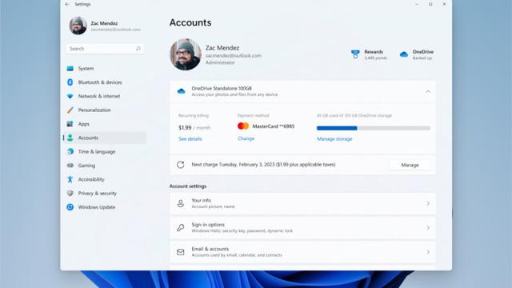Open the Apps settings category
This screenshot has height=288, width=512.
coord(105,124)
